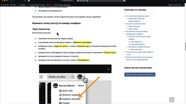Show the browser tab overview icon
This screenshot has height=104, width=186.
pos(183,1)
